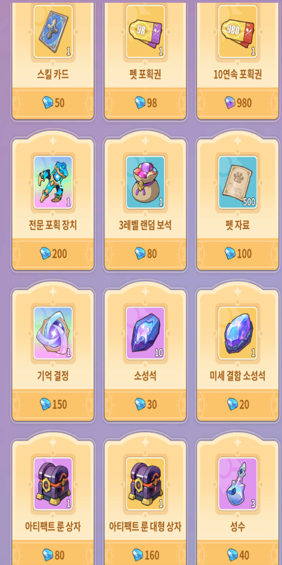Open the 아티팩트 룬 상자 chest icon
282x565 pixels.
[x=53, y=484]
